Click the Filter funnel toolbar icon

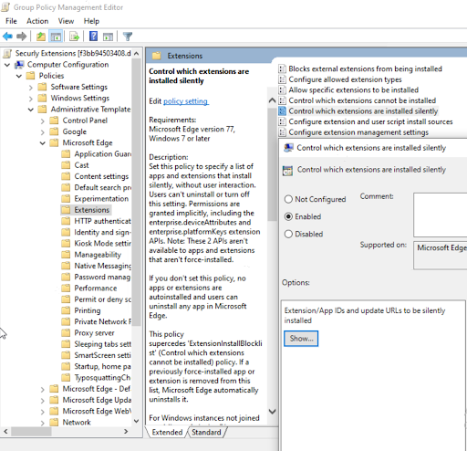[128, 37]
